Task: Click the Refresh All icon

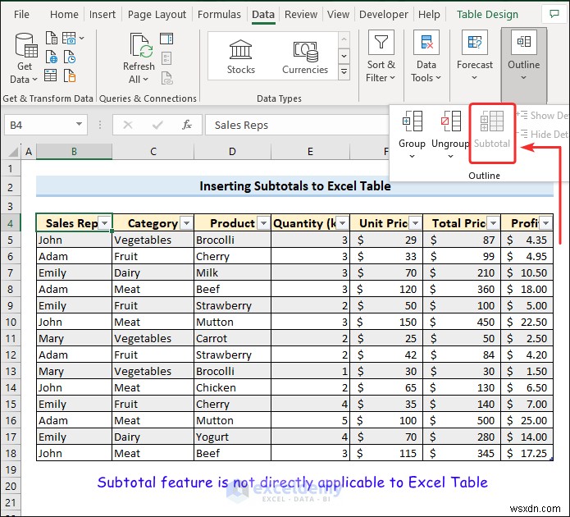Action: pyautogui.click(x=140, y=45)
